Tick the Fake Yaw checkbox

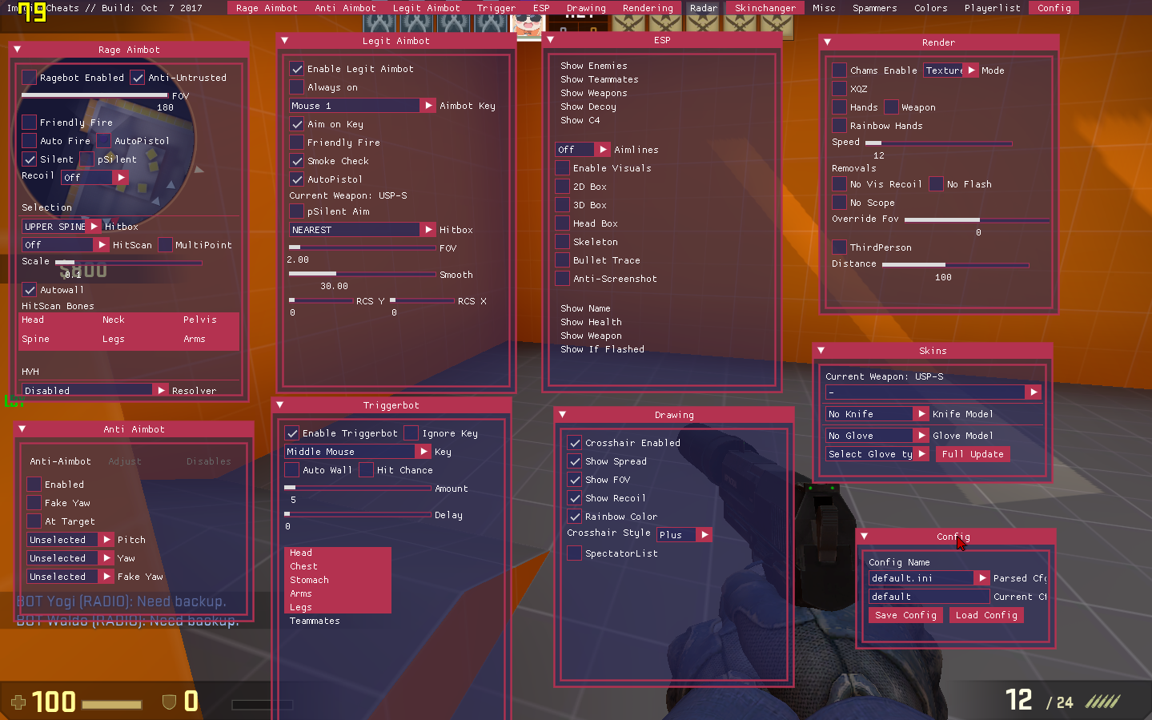point(34,502)
